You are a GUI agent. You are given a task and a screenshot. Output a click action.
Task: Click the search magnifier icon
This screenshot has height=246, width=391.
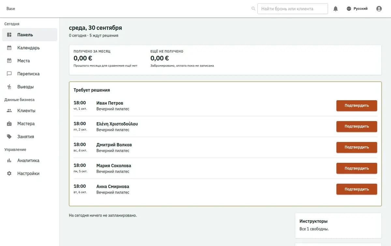point(253,9)
